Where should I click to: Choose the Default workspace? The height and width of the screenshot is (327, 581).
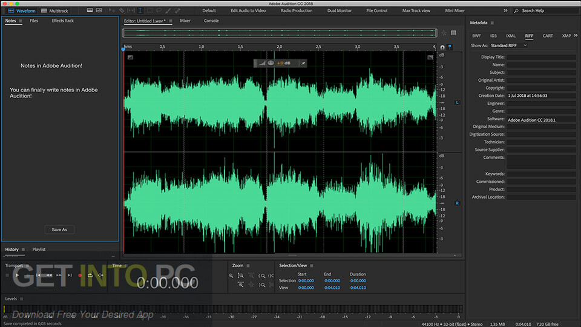[x=209, y=11]
